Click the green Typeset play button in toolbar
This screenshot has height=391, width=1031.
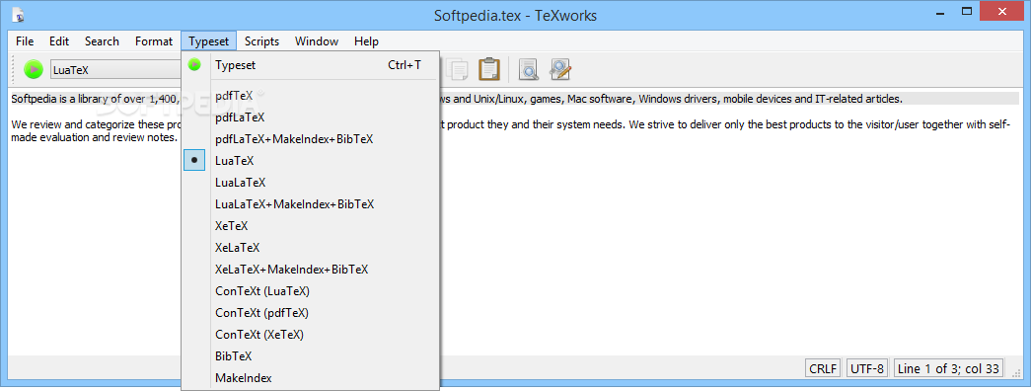(x=33, y=69)
